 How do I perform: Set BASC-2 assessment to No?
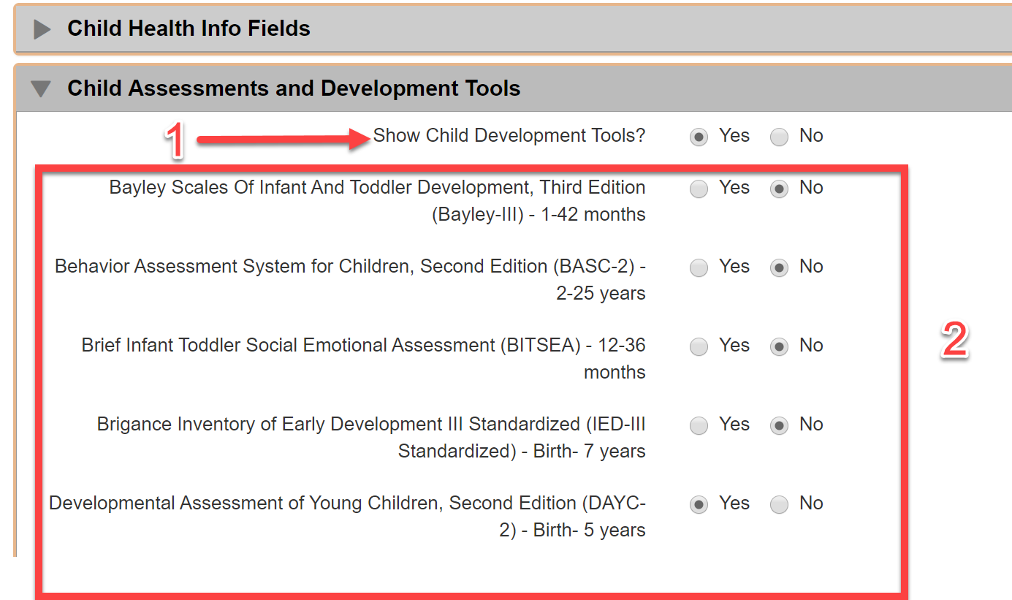(x=780, y=267)
